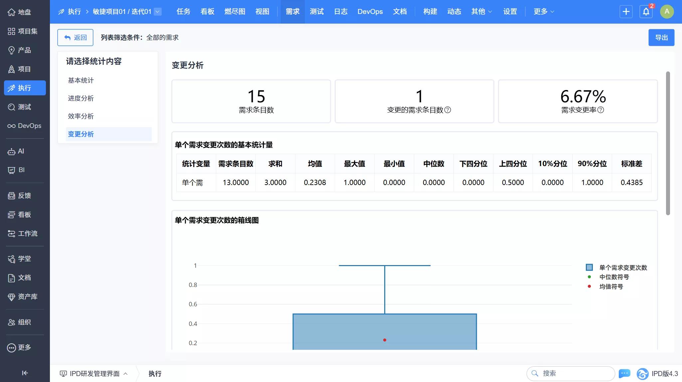The image size is (682, 382).
Task: Select the BI icon in the sidebar
Action: tap(12, 170)
